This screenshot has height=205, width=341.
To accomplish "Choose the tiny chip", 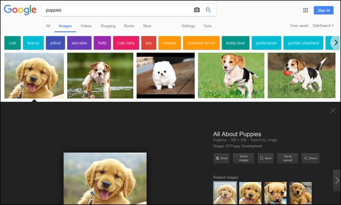I will (149, 43).
